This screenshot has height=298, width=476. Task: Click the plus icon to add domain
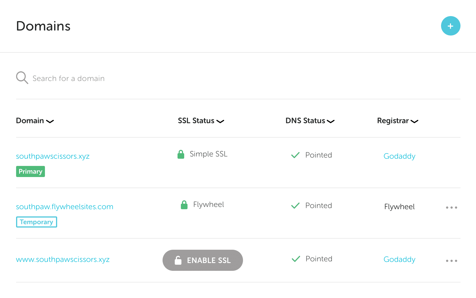(x=450, y=26)
